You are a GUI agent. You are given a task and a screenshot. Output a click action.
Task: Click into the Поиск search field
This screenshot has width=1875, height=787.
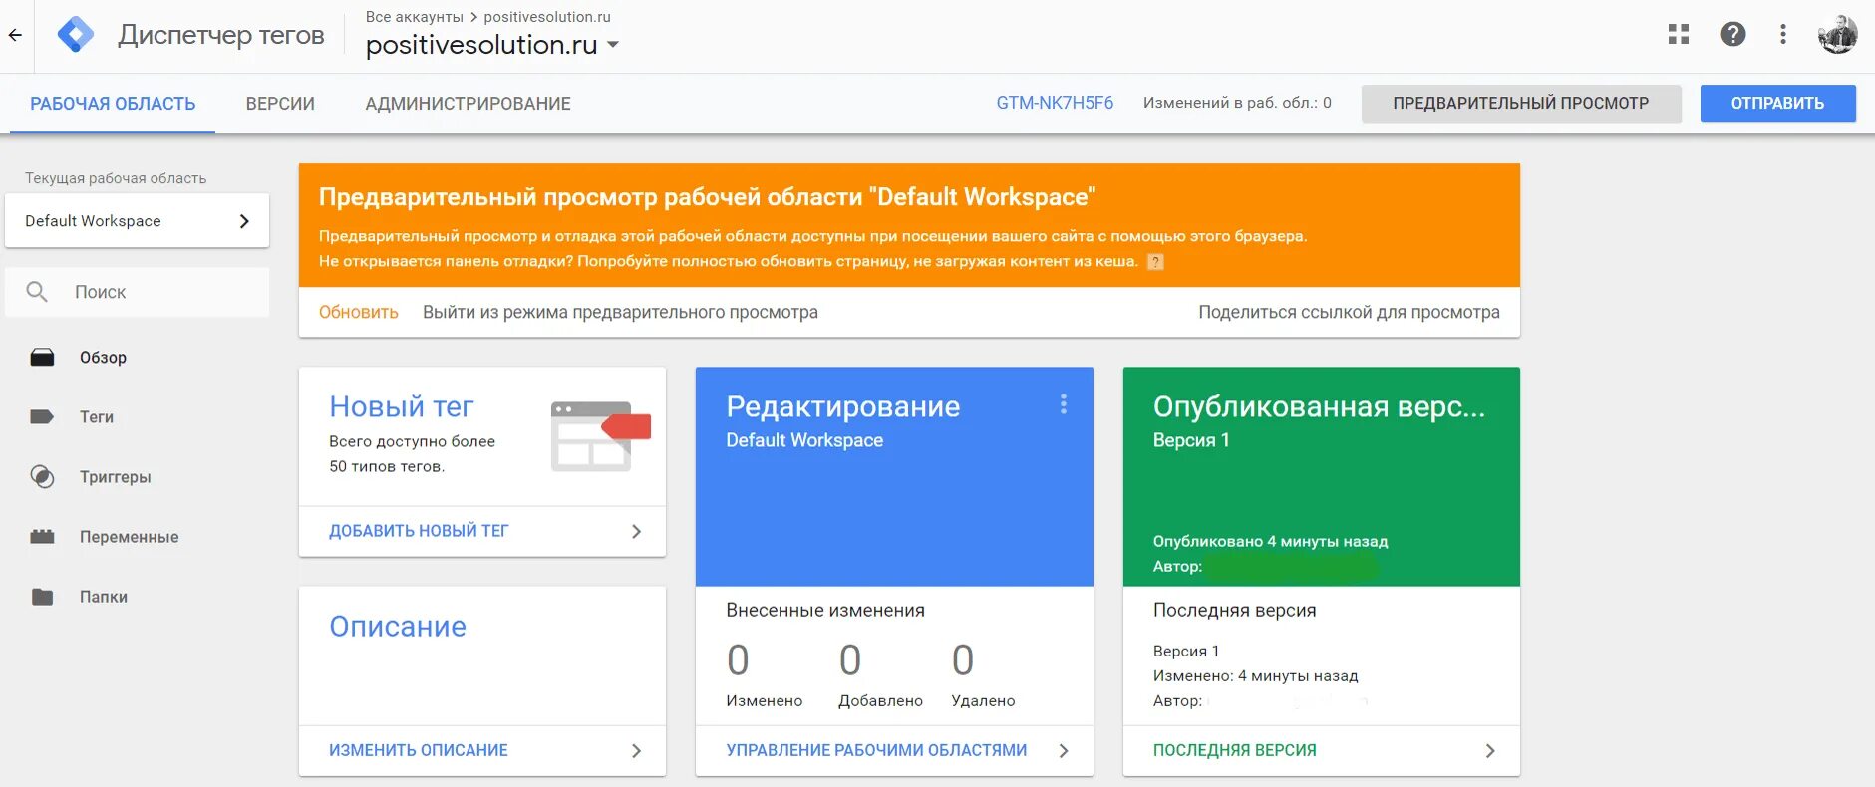137,292
